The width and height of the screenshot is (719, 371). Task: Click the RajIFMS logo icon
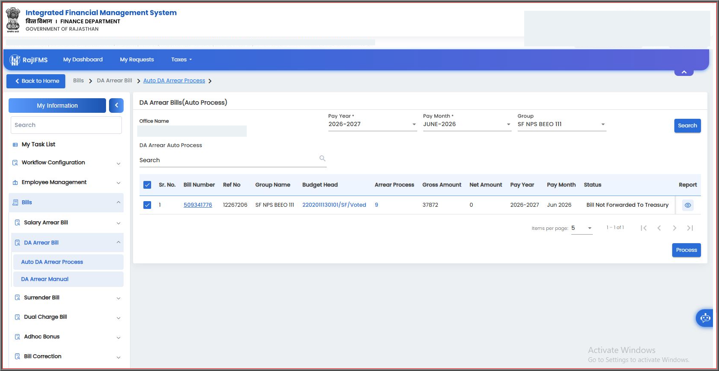tap(15, 60)
